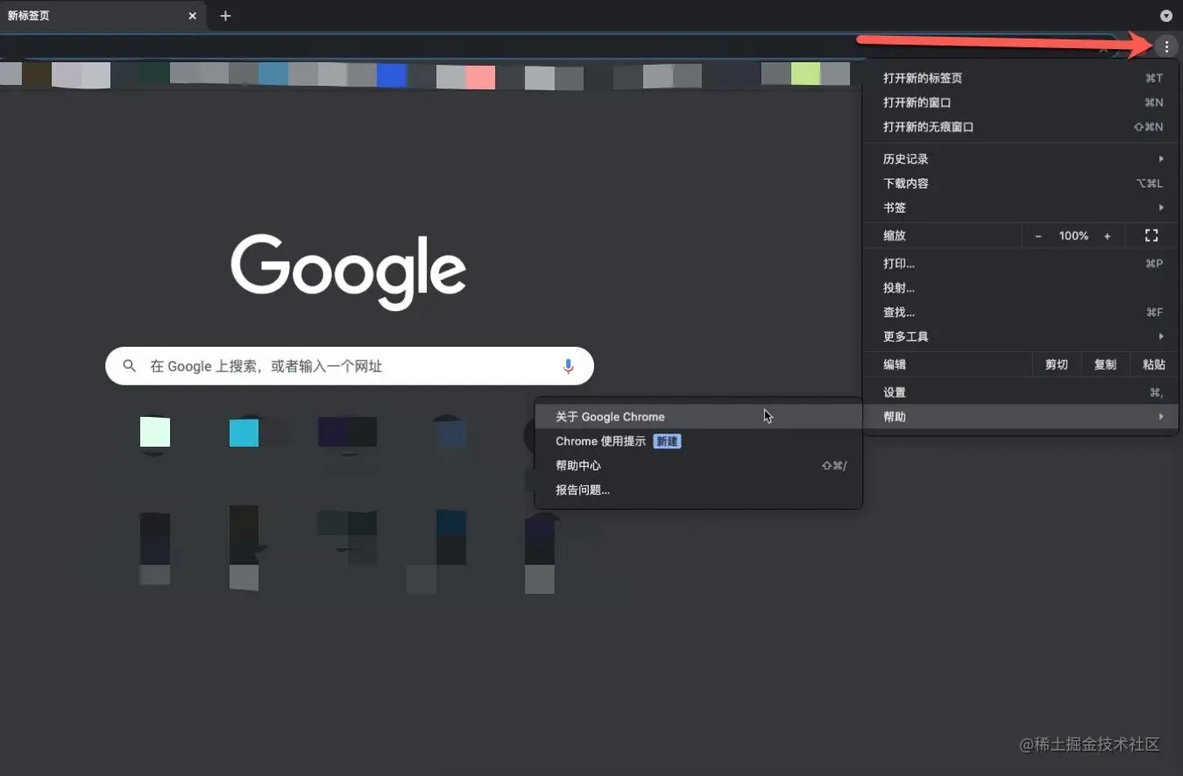1183x776 pixels.
Task: Choose 报告问题... in the submenu
Action: tap(698, 490)
